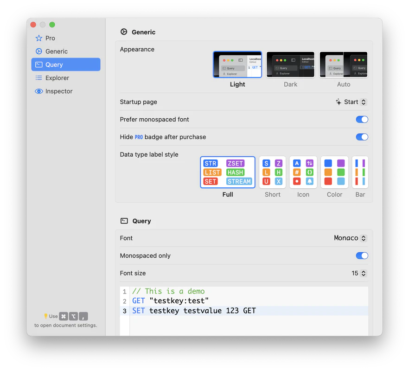Switch to the Query settings tab

(x=65, y=64)
